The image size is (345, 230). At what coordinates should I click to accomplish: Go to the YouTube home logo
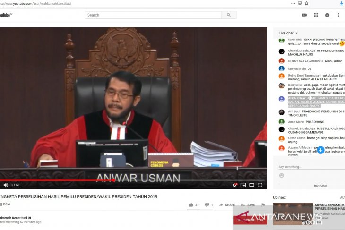pos(6,15)
